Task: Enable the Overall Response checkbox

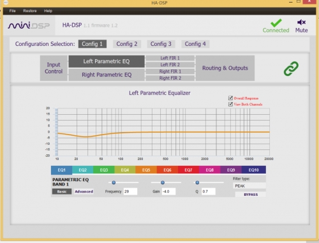Action: (x=230, y=98)
